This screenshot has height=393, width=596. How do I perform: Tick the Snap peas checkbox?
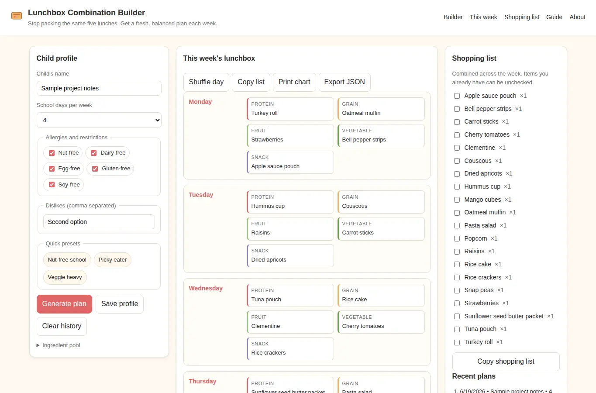point(457,290)
